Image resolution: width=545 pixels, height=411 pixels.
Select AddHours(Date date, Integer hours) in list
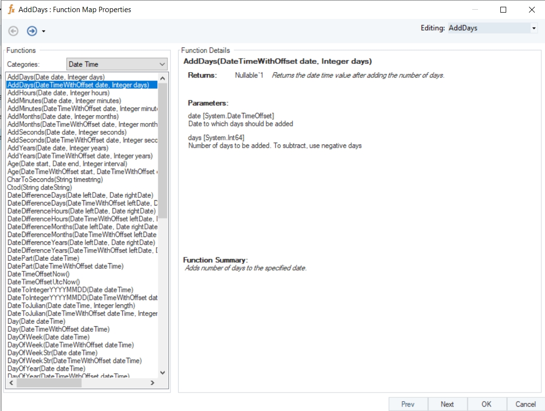point(58,93)
